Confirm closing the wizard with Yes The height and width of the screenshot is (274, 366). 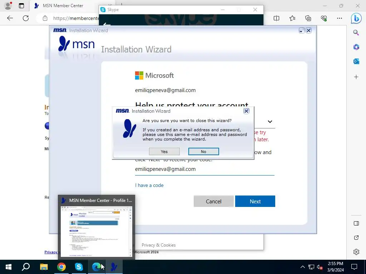[164, 151]
